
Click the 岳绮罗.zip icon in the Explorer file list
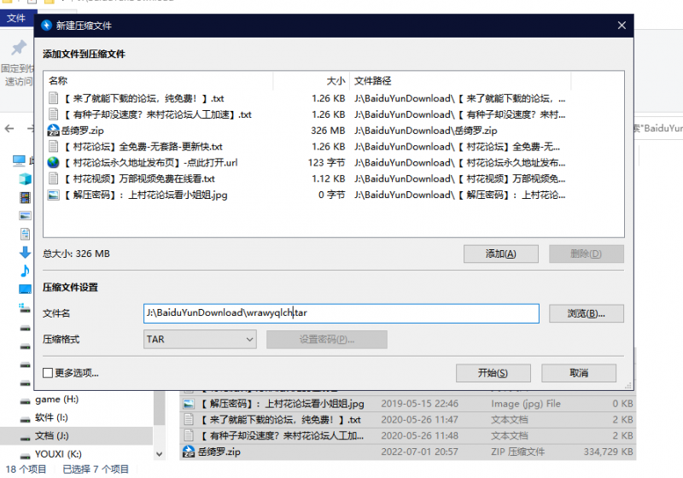(189, 451)
